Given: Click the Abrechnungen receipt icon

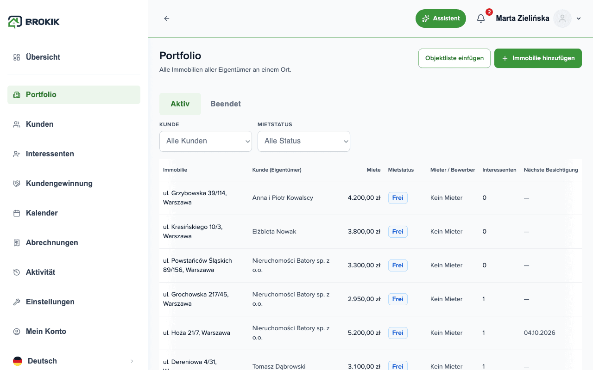Looking at the screenshot, I should tap(17, 243).
